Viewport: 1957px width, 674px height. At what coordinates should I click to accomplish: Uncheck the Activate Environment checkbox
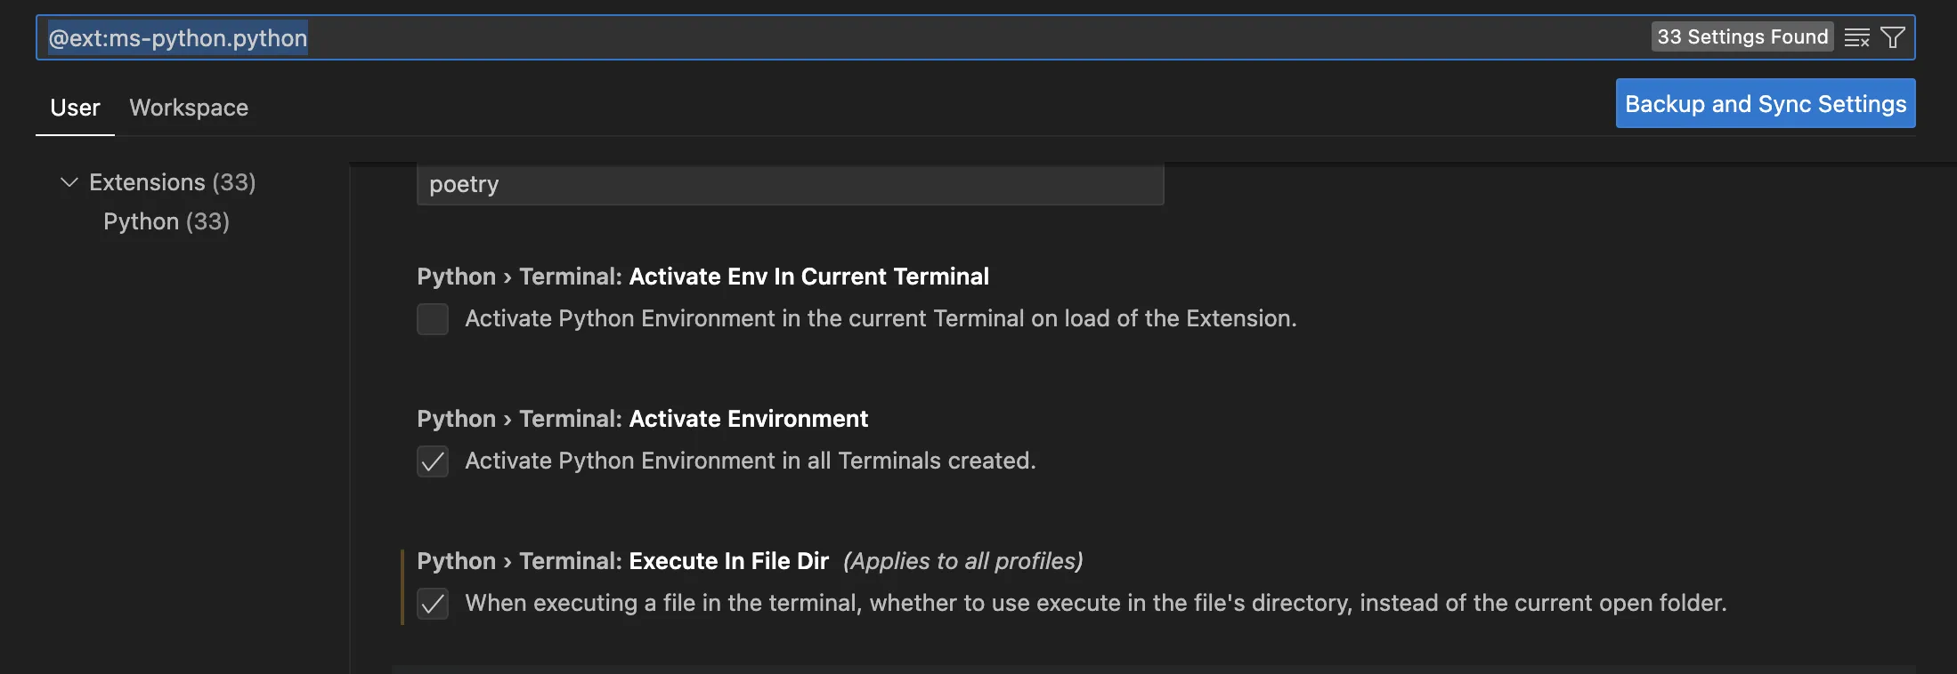coord(433,461)
